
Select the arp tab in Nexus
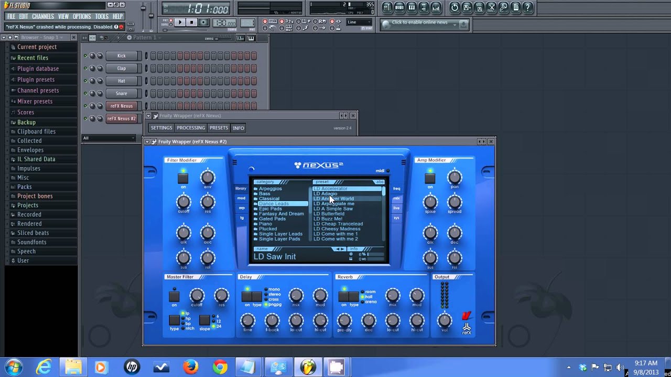(x=241, y=208)
